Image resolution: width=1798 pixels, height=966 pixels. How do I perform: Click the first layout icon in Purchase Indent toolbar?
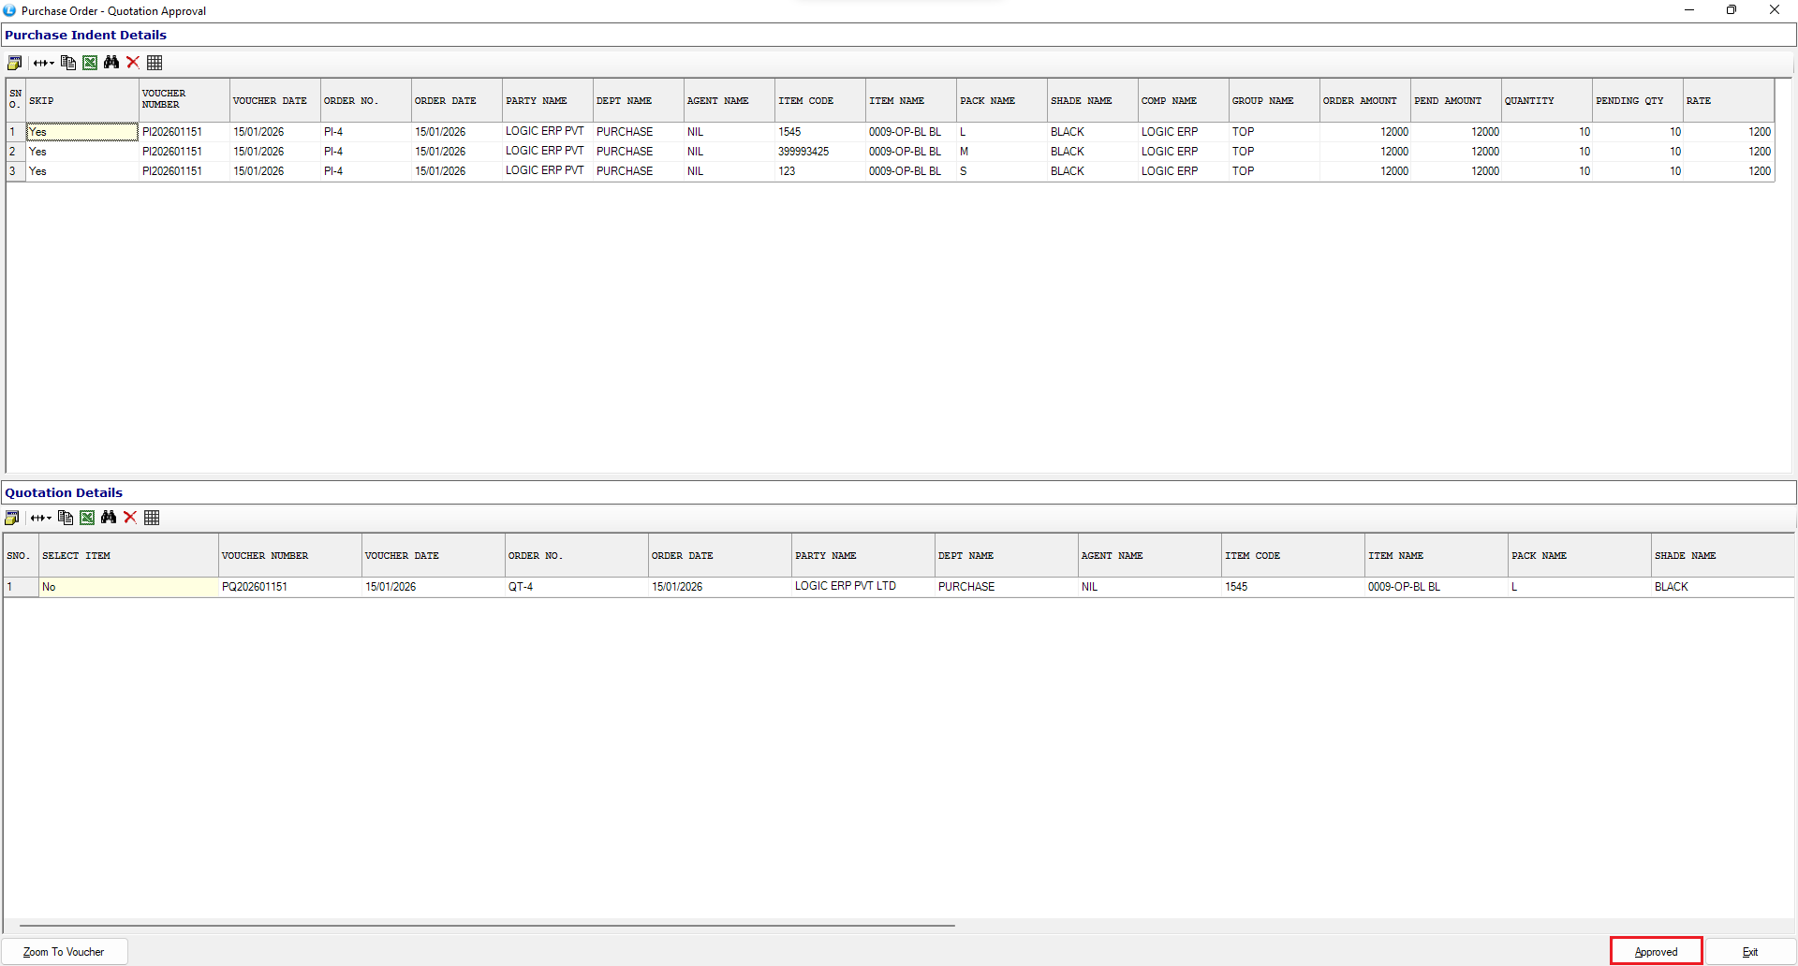14,63
